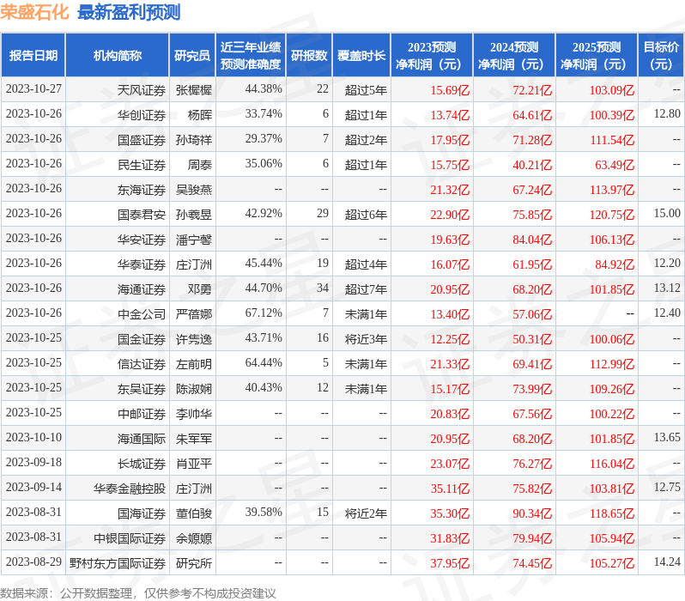The width and height of the screenshot is (685, 601).
Task: Click the 荣盛石化 title text
Action: (x=34, y=12)
